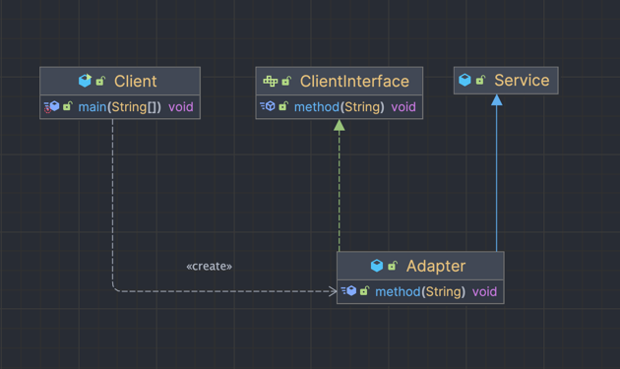Click the public visibility icon next to main(String[])
This screenshot has height=369, width=620.
coord(68,106)
